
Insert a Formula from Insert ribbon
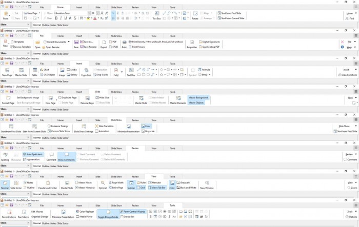[204, 70]
